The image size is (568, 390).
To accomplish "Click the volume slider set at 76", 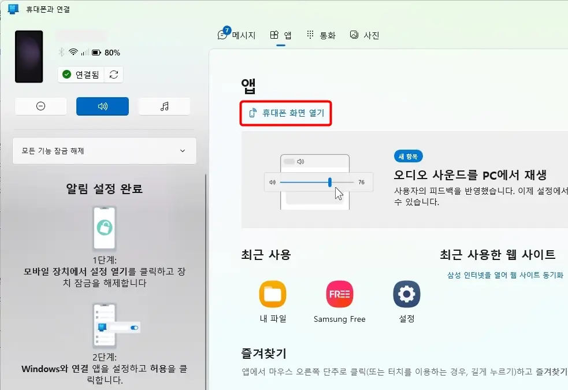I will pyautogui.click(x=329, y=182).
